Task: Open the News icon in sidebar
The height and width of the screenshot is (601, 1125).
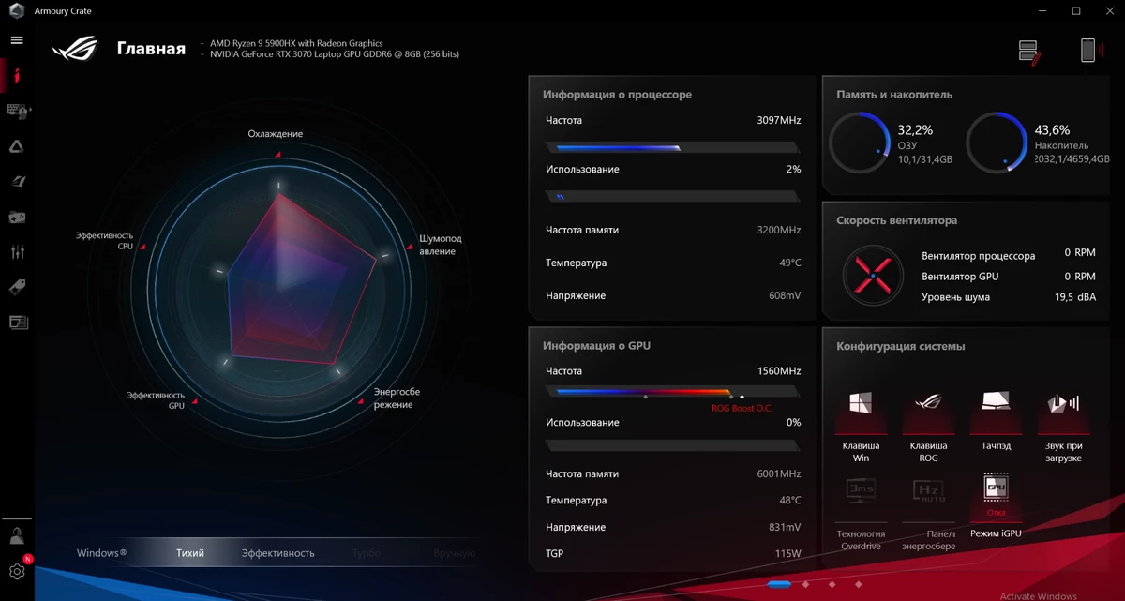Action: [18, 323]
